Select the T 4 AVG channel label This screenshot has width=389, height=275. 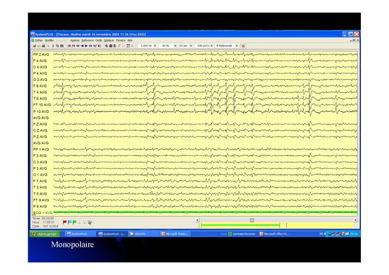40,92
